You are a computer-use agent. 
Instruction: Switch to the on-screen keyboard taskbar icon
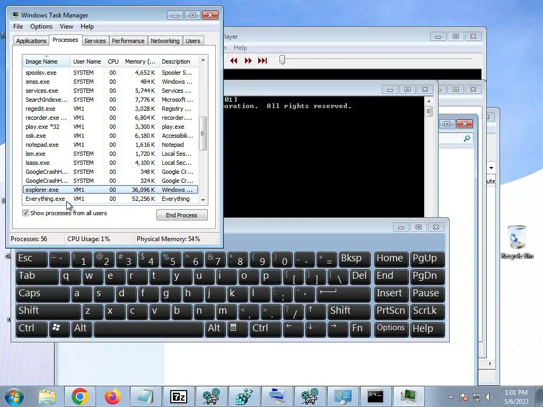pos(277,396)
